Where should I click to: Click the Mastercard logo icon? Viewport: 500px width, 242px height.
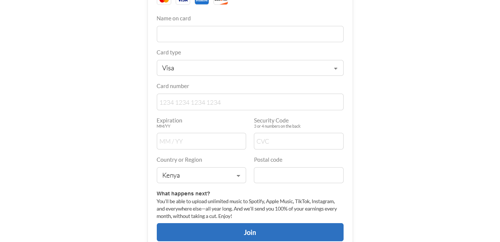(x=164, y=1)
